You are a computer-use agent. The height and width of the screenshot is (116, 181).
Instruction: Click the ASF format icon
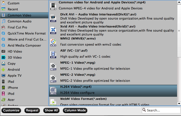point(53,55)
